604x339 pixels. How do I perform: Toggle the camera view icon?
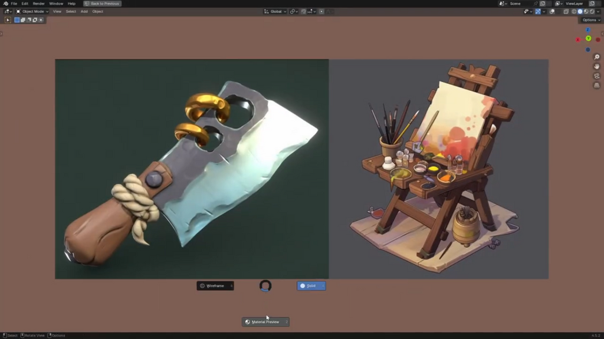tap(597, 76)
